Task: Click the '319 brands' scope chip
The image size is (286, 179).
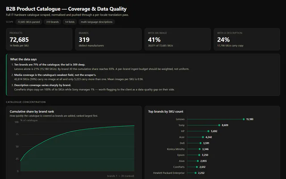Action: 52,22
